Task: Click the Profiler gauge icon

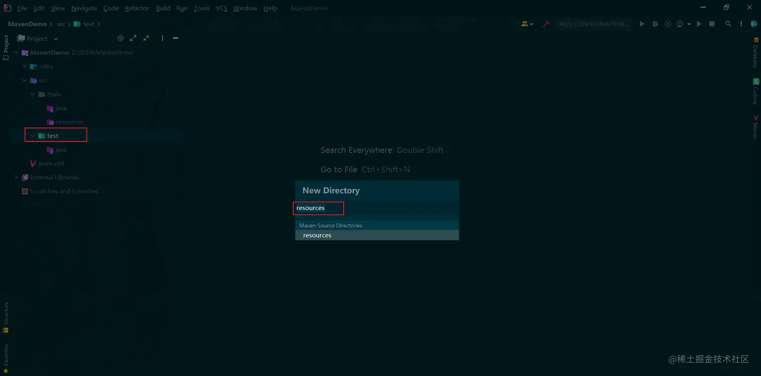Action: click(x=680, y=24)
